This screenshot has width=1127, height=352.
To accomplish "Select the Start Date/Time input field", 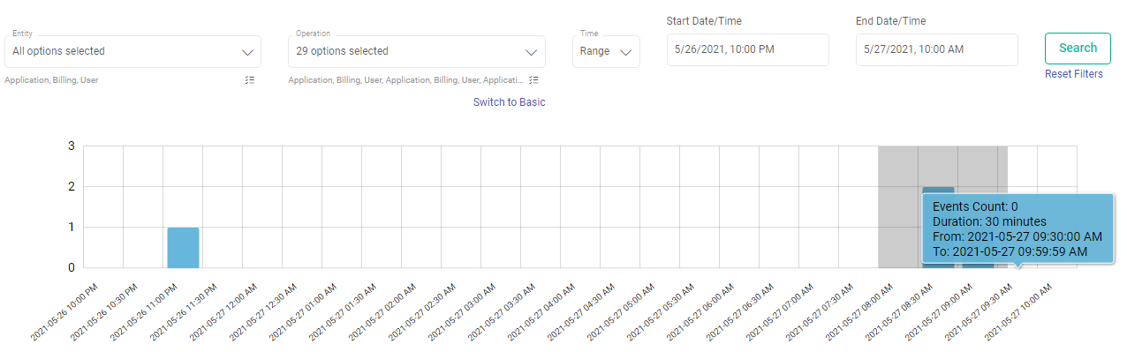I will click(747, 49).
